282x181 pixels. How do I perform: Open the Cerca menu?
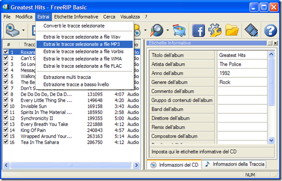[109, 17]
